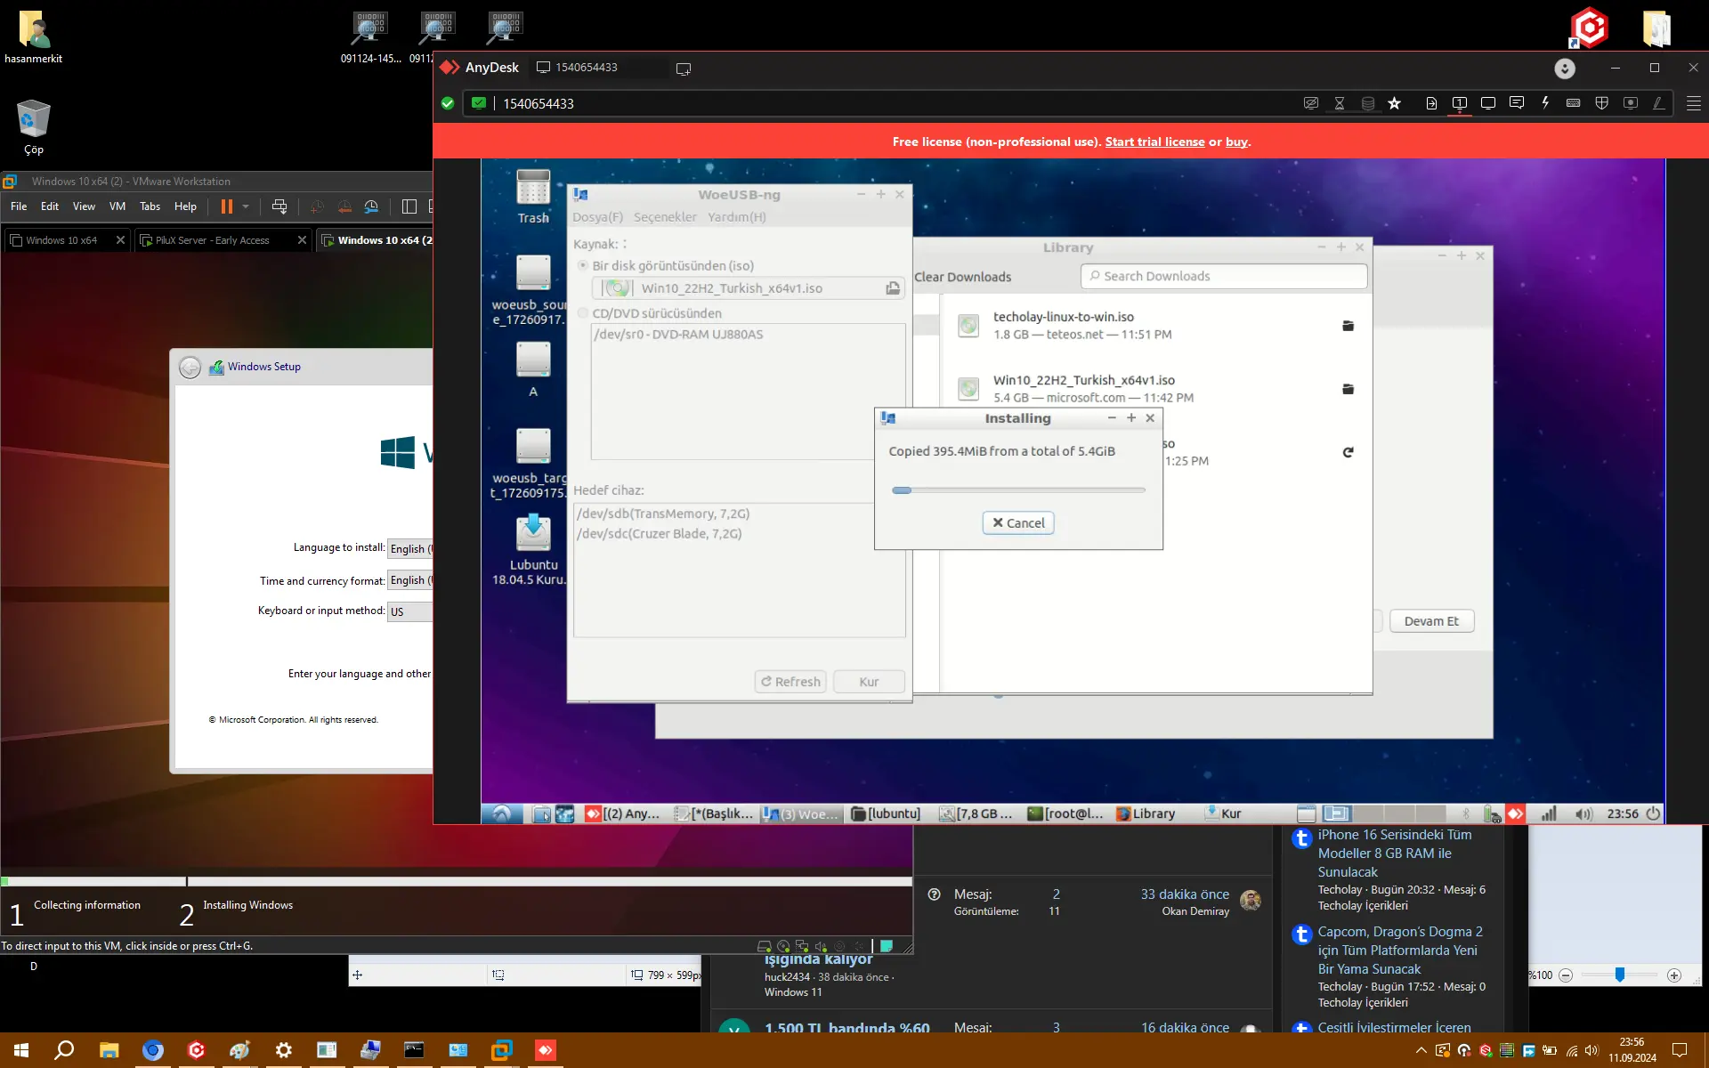Viewport: 1709px width, 1068px height.
Task: Click the AnyDesk new session monitor icon
Action: click(684, 69)
